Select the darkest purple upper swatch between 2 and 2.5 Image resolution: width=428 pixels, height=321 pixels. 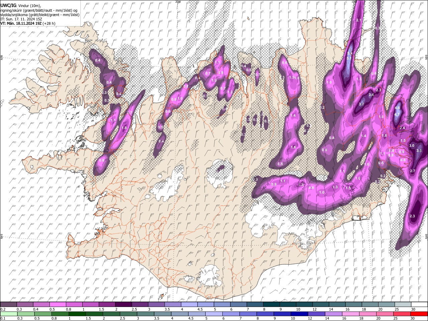[x=124, y=304]
